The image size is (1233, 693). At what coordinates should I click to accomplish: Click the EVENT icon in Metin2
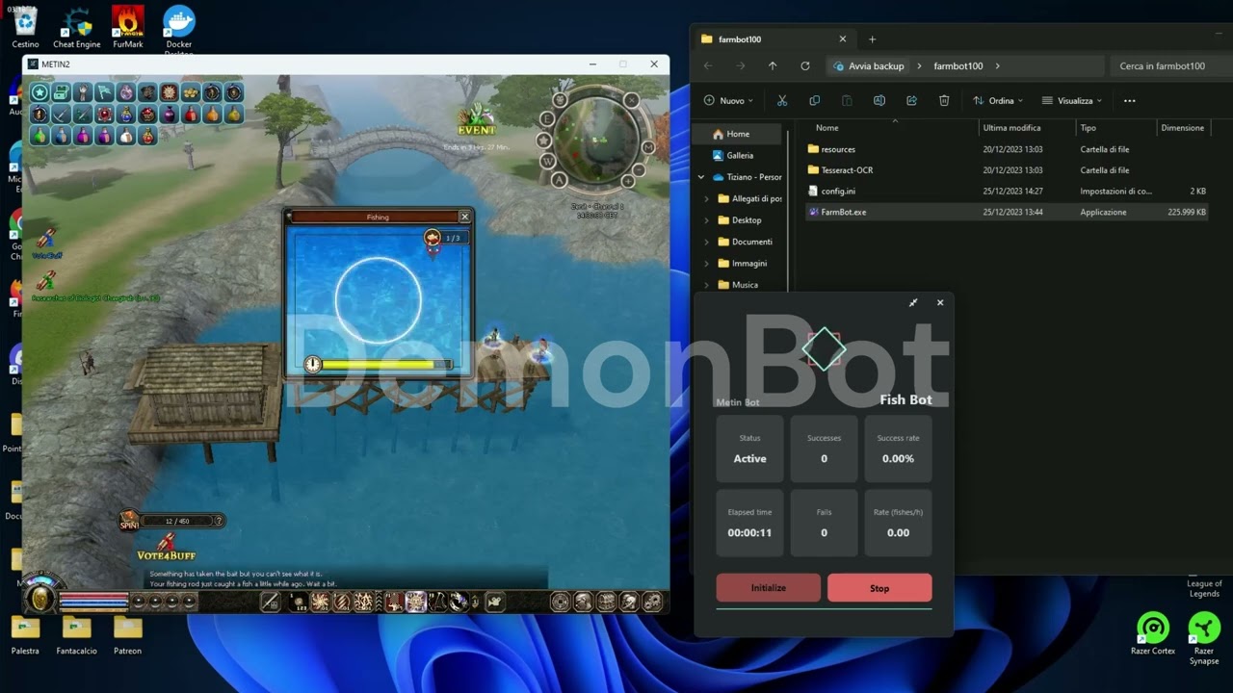(476, 120)
